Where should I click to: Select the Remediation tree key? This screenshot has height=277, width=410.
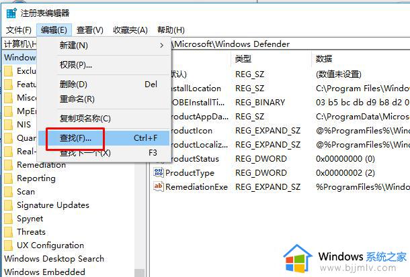pyautogui.click(x=41, y=165)
